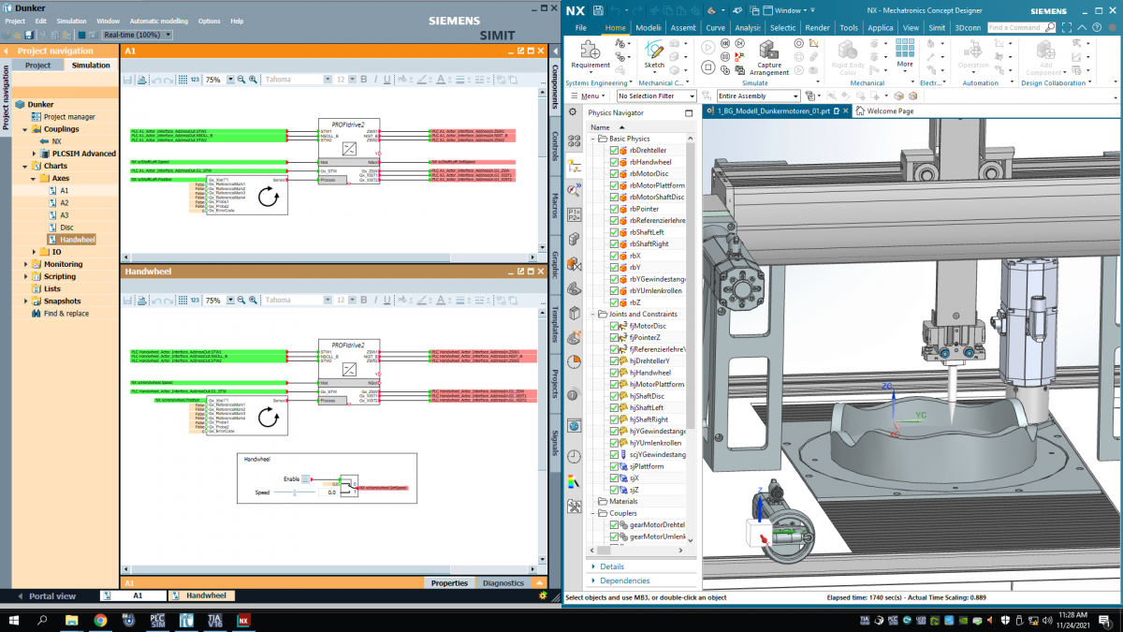The image size is (1123, 632).
Task: Select the A1 tab in bottom bar
Action: tap(133, 595)
